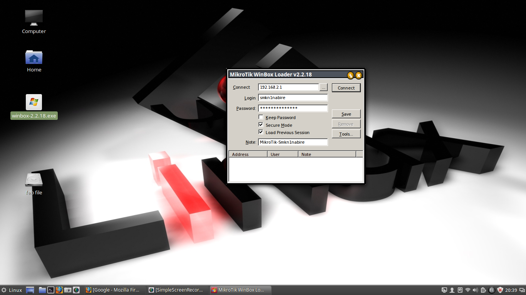
Task: Open the update shield tray icon
Action: [x=500, y=290]
